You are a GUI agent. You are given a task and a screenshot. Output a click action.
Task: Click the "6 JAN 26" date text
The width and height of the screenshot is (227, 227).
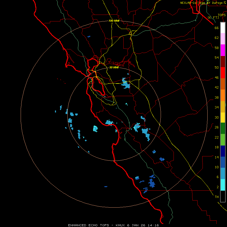click(x=136, y=225)
